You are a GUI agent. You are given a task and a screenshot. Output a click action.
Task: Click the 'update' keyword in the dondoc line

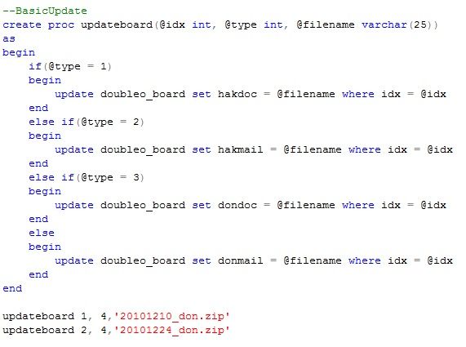pos(74,206)
